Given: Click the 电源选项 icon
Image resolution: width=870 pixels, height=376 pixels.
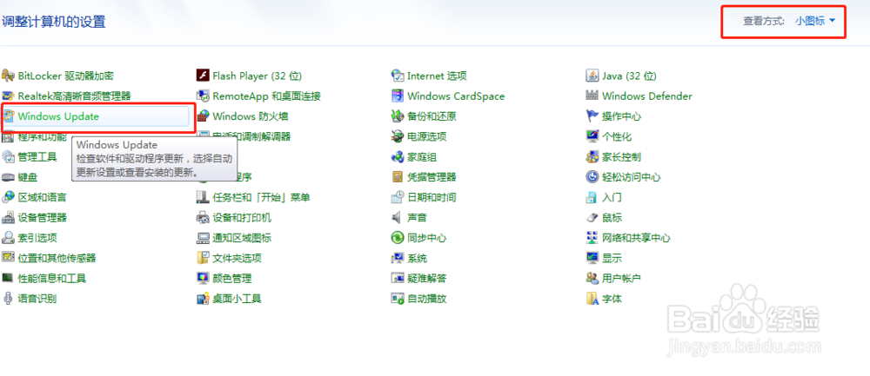Looking at the screenshot, I should click(398, 137).
